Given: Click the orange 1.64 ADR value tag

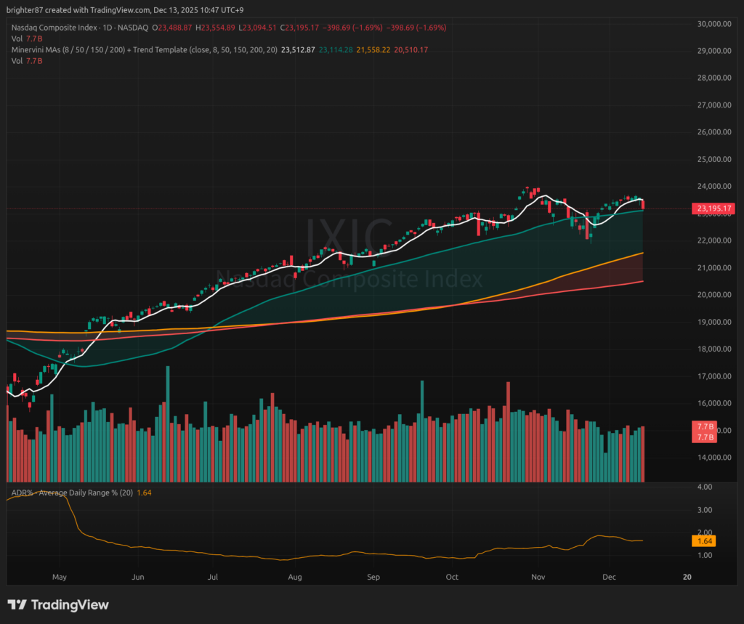Looking at the screenshot, I should [705, 541].
